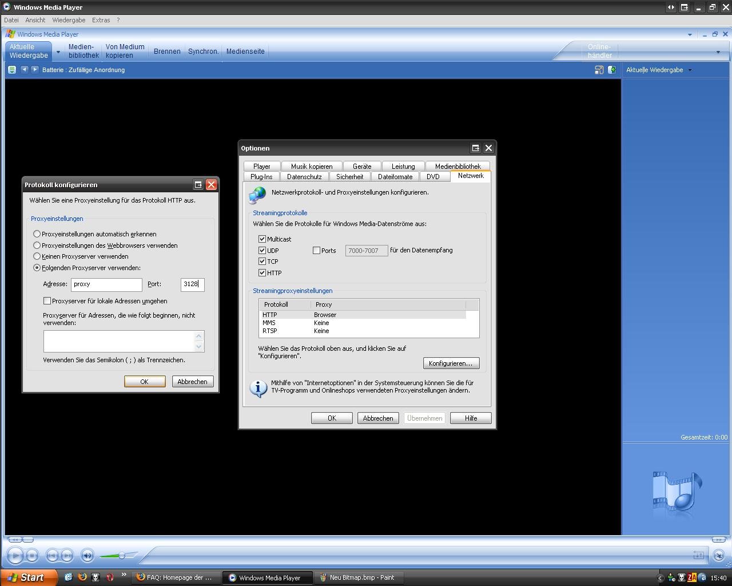The image size is (732, 586).
Task: Switch to the Datenschutz tab
Action: 304,177
